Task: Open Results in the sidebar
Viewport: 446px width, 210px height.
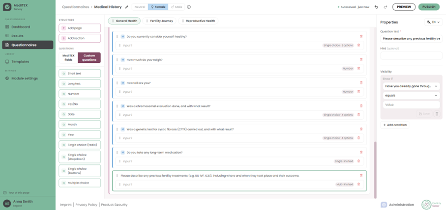Action: (x=28, y=36)
